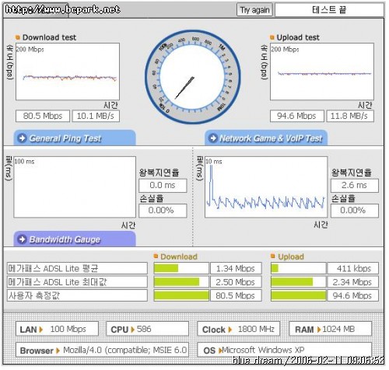Click the orange Upload test bullet icon

(x=272, y=37)
